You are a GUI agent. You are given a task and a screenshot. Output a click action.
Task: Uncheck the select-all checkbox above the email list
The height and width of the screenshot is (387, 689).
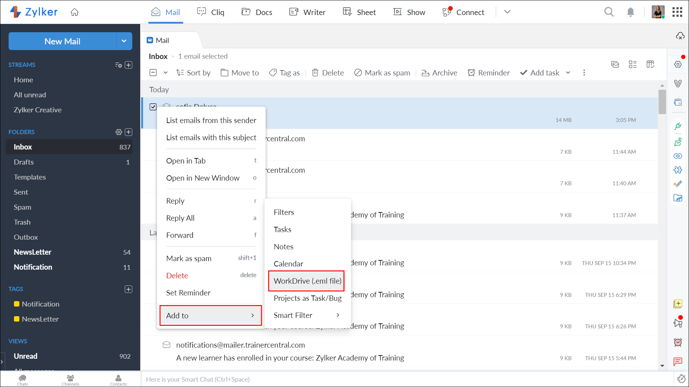click(153, 72)
